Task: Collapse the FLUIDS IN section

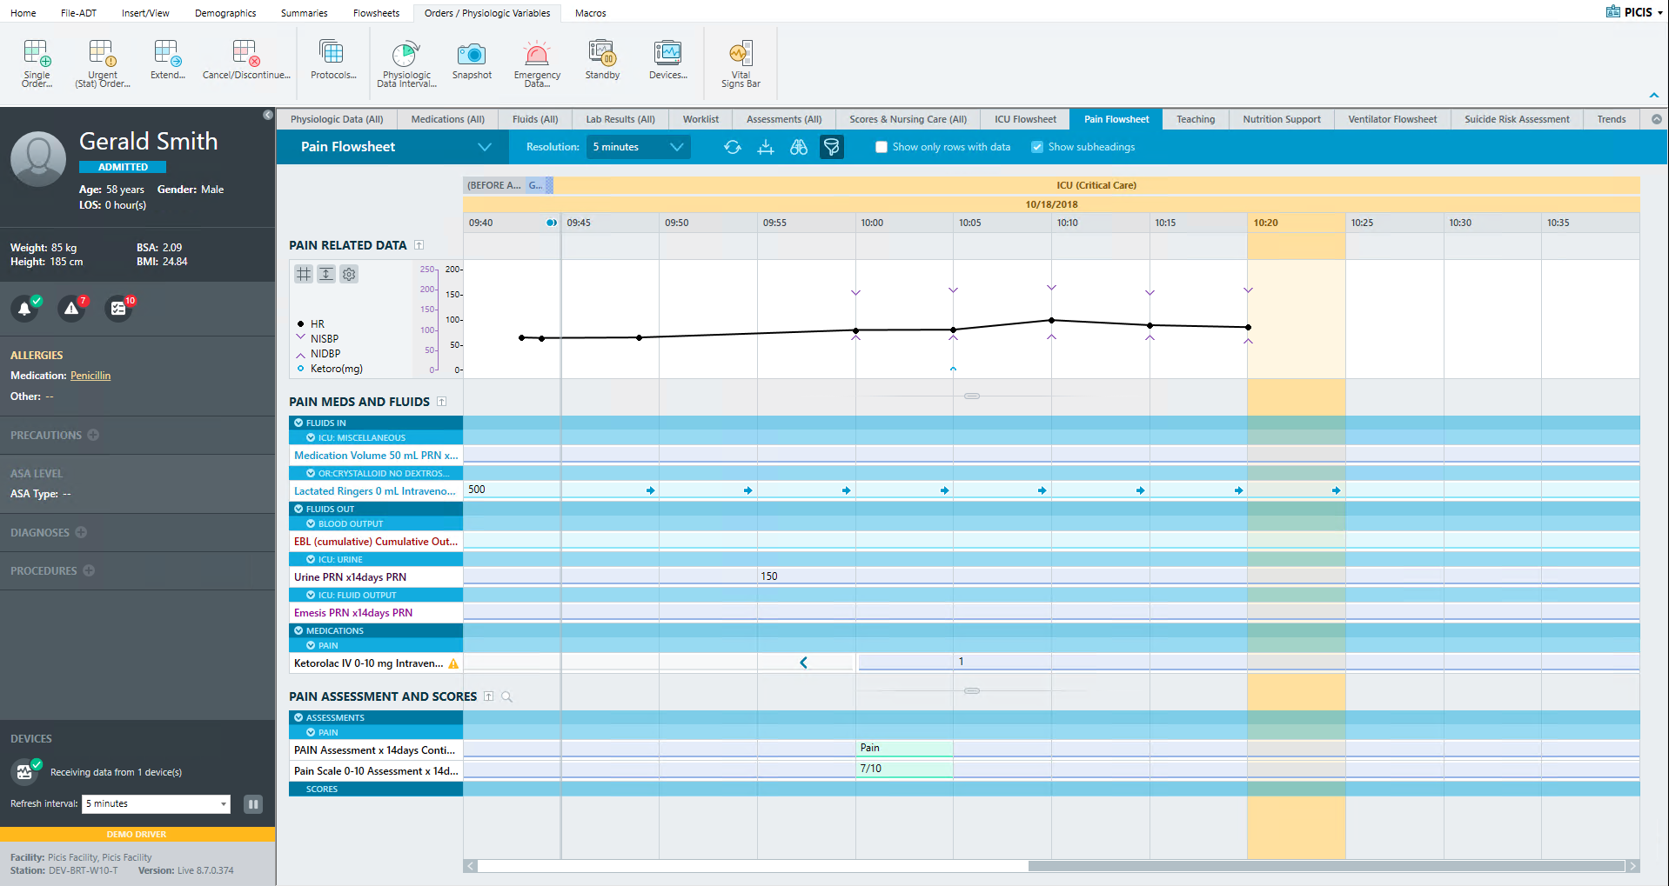Action: coord(298,423)
